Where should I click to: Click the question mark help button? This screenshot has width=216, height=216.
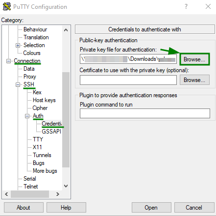(186, 6)
